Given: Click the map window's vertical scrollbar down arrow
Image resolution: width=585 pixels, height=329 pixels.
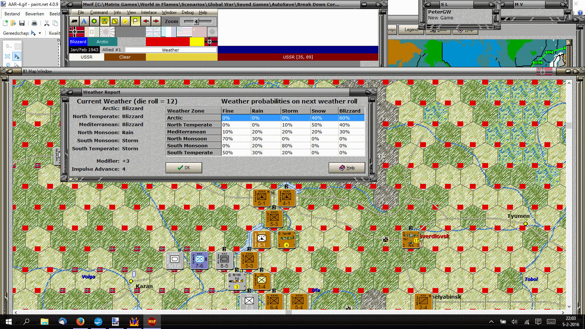Looking at the screenshot, I should coord(569,307).
